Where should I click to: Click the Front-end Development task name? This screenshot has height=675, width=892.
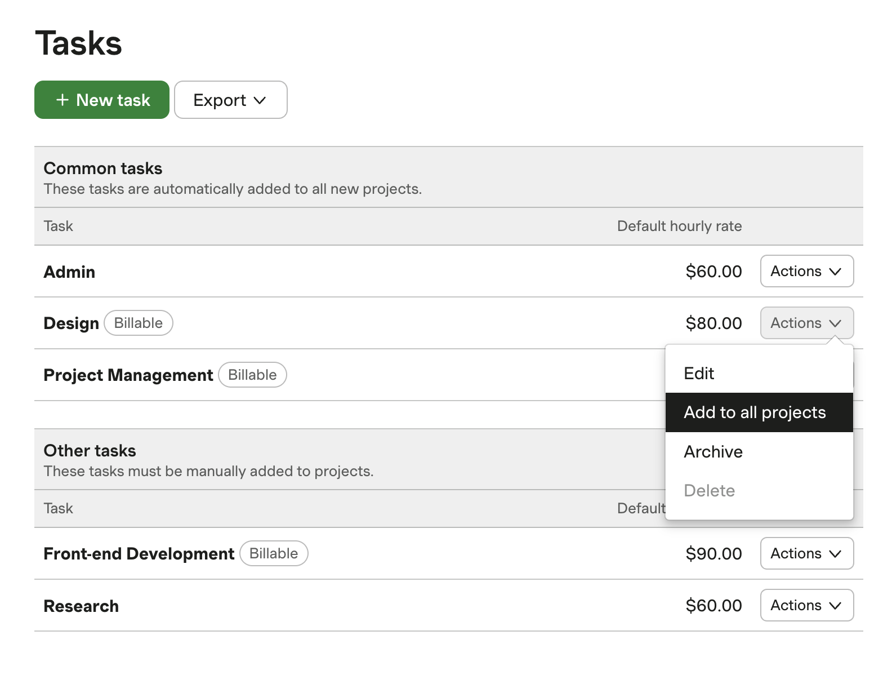coord(139,554)
